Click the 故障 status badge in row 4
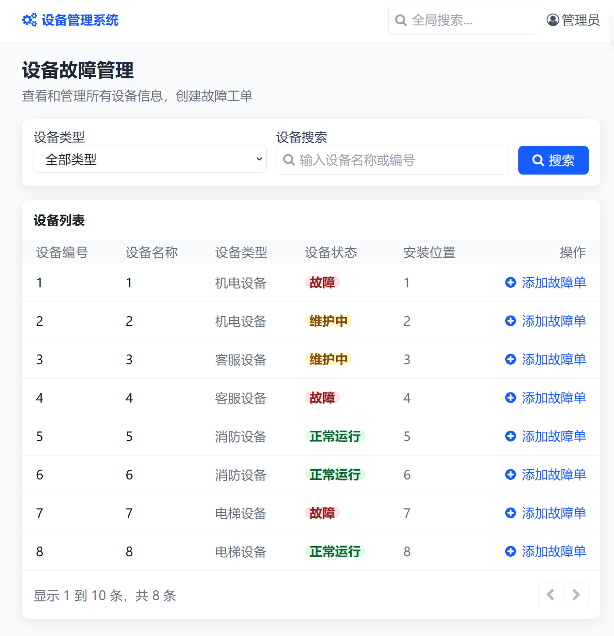Screen dimensions: 614x636 [x=323, y=398]
